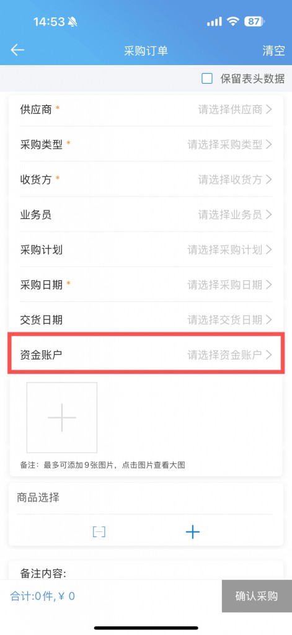Tap the 商品选择 section header
292x635 pixels.
38,497
